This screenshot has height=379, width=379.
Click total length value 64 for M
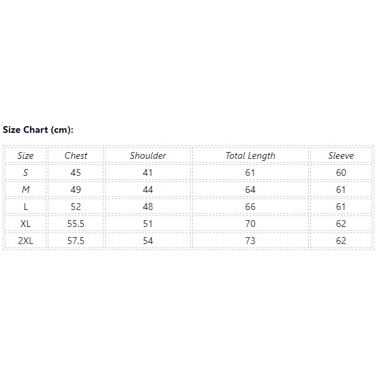pos(250,189)
